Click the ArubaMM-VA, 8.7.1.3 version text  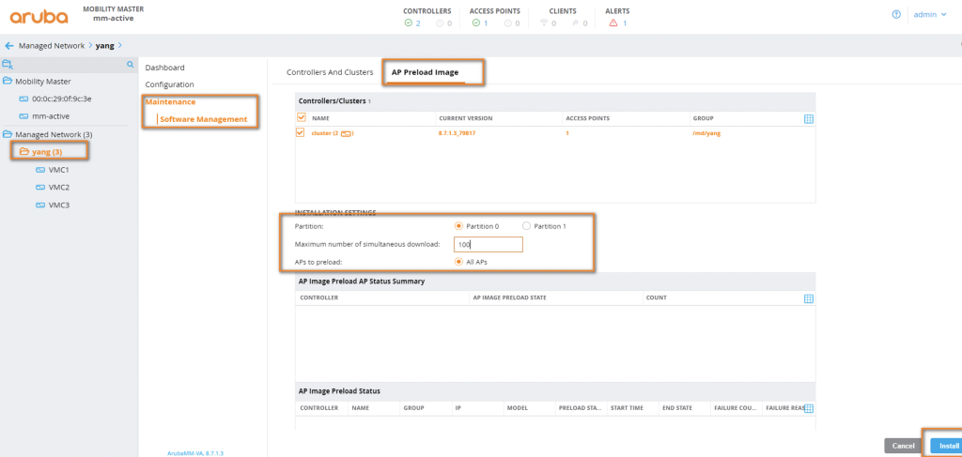tap(195, 453)
